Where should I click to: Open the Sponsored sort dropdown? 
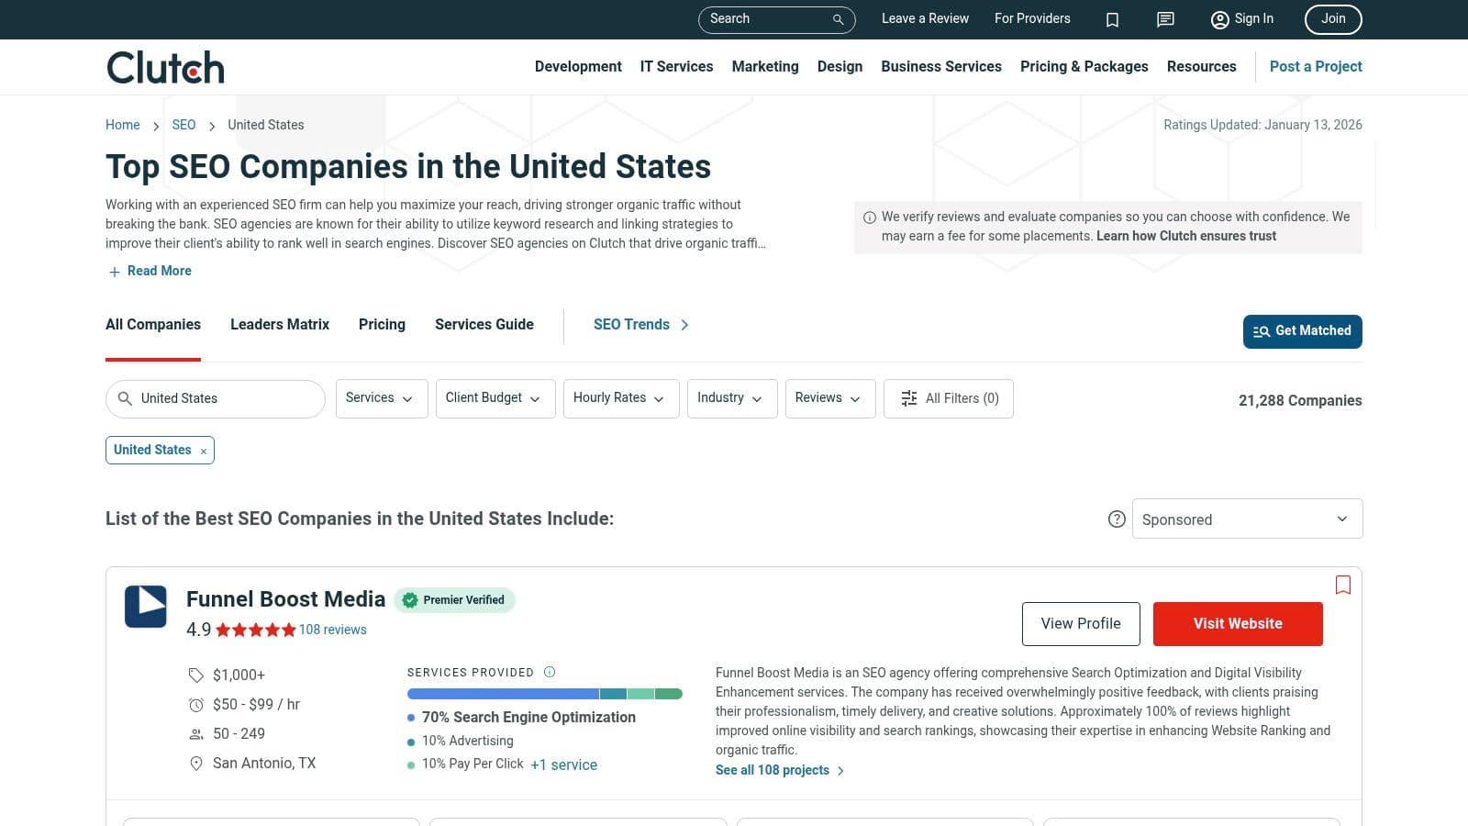(x=1246, y=519)
